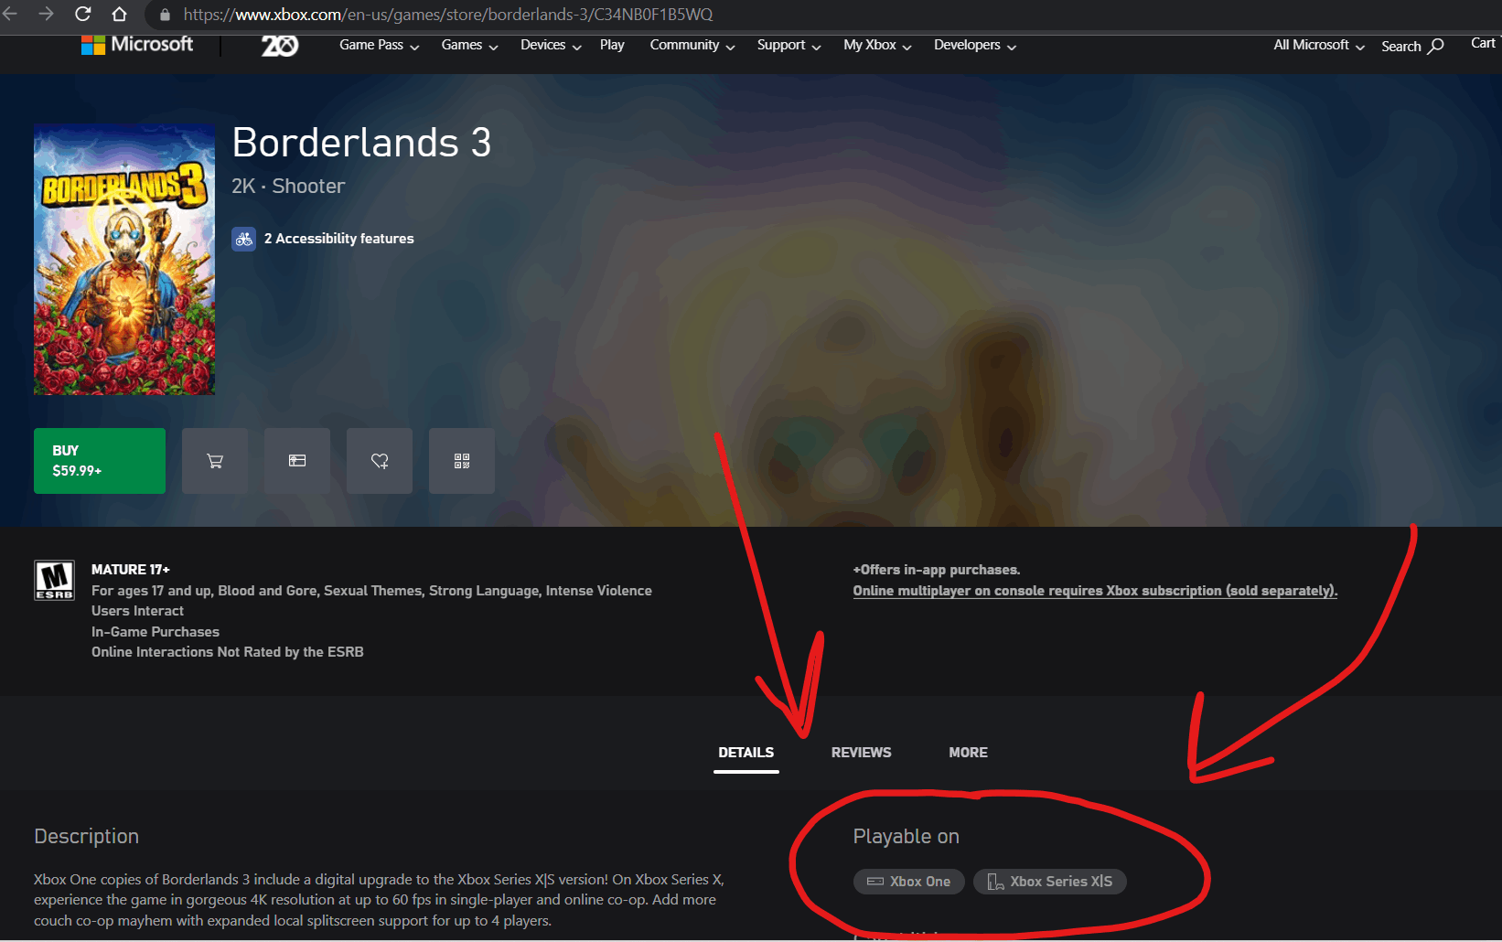Open the Developers dropdown
Screen dimensions: 1502x942
(975, 45)
